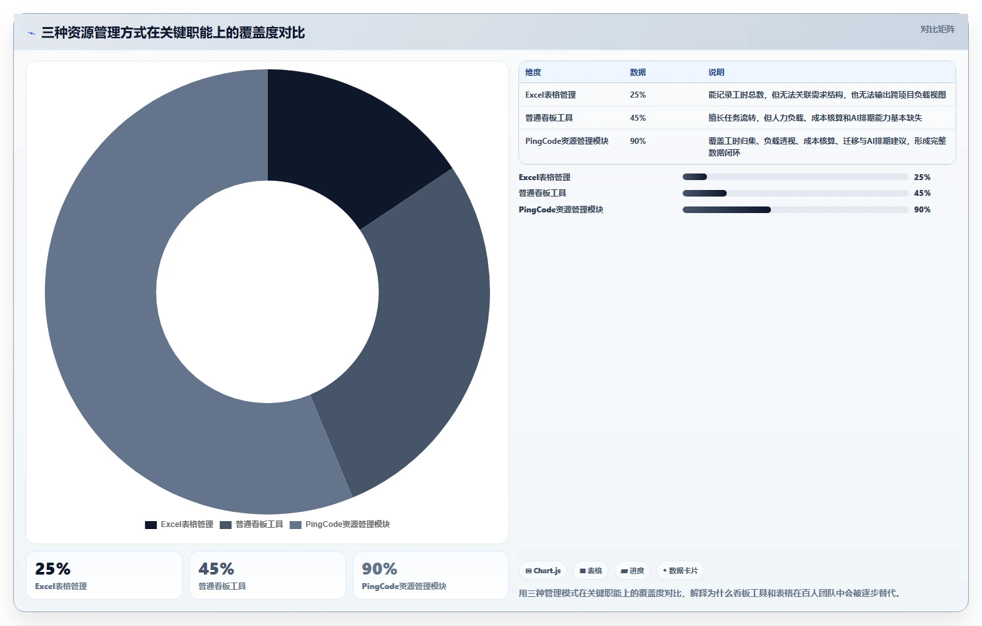Click the 普通看板工具 label left of progress bar
Image resolution: width=982 pixels, height=626 pixels.
coord(543,193)
